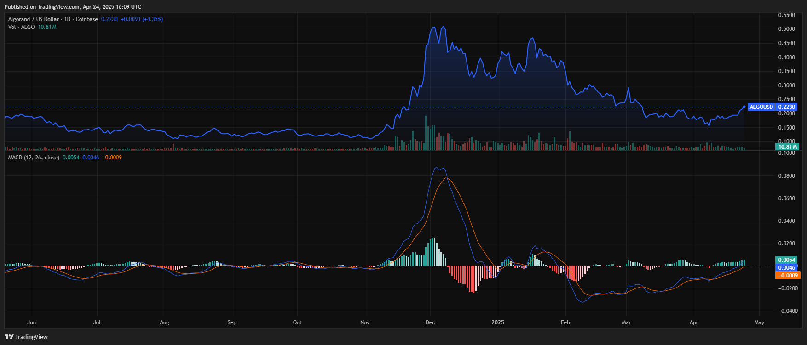This screenshot has height=345, width=807.
Task: Select the blue 0.0046 tag on MACD axis
Action: tap(787, 268)
